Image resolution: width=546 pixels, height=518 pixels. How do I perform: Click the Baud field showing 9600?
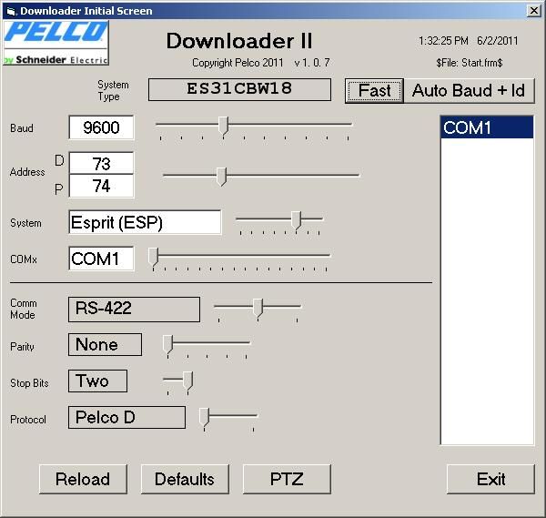[x=101, y=127]
